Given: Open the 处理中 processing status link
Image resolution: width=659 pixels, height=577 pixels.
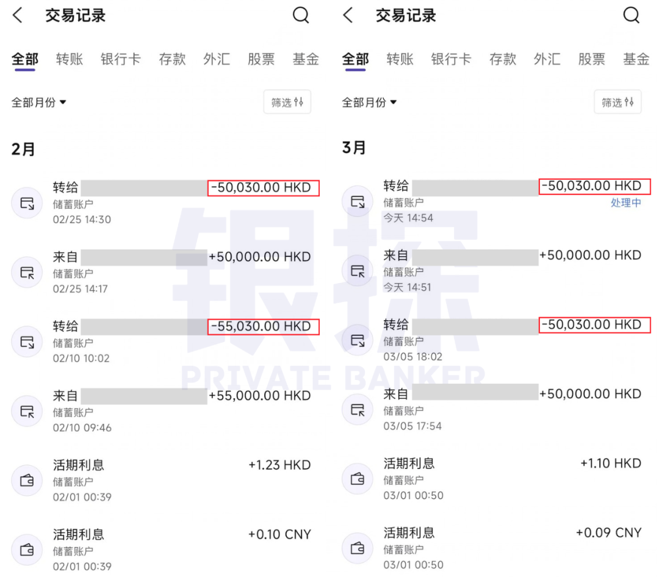Looking at the screenshot, I should tap(626, 203).
